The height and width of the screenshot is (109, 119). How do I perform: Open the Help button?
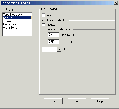coord(100,101)
